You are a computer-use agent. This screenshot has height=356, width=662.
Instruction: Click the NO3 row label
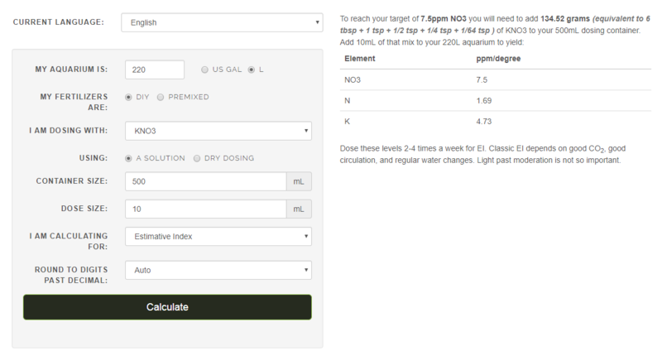click(353, 79)
